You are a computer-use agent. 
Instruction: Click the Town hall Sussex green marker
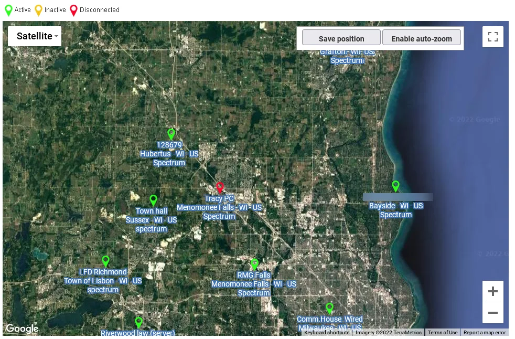pyautogui.click(x=153, y=200)
